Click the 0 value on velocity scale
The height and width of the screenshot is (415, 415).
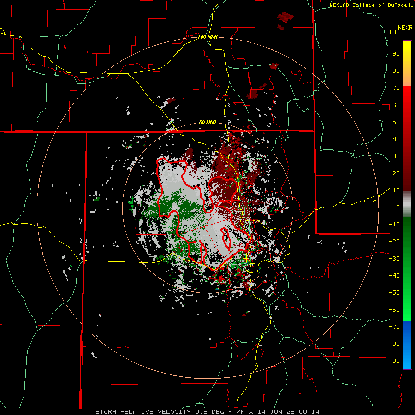(398, 207)
